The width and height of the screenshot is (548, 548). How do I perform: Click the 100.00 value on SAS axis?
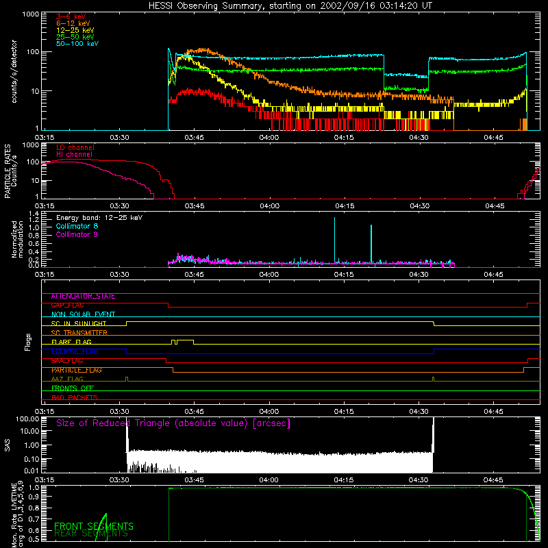[x=27, y=419]
